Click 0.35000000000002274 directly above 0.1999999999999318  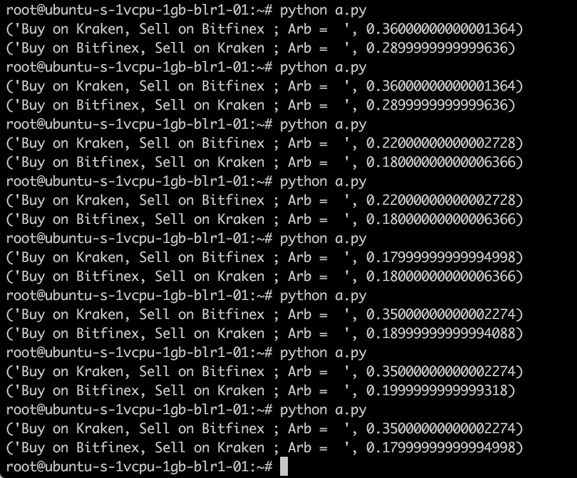pyautogui.click(x=440, y=371)
